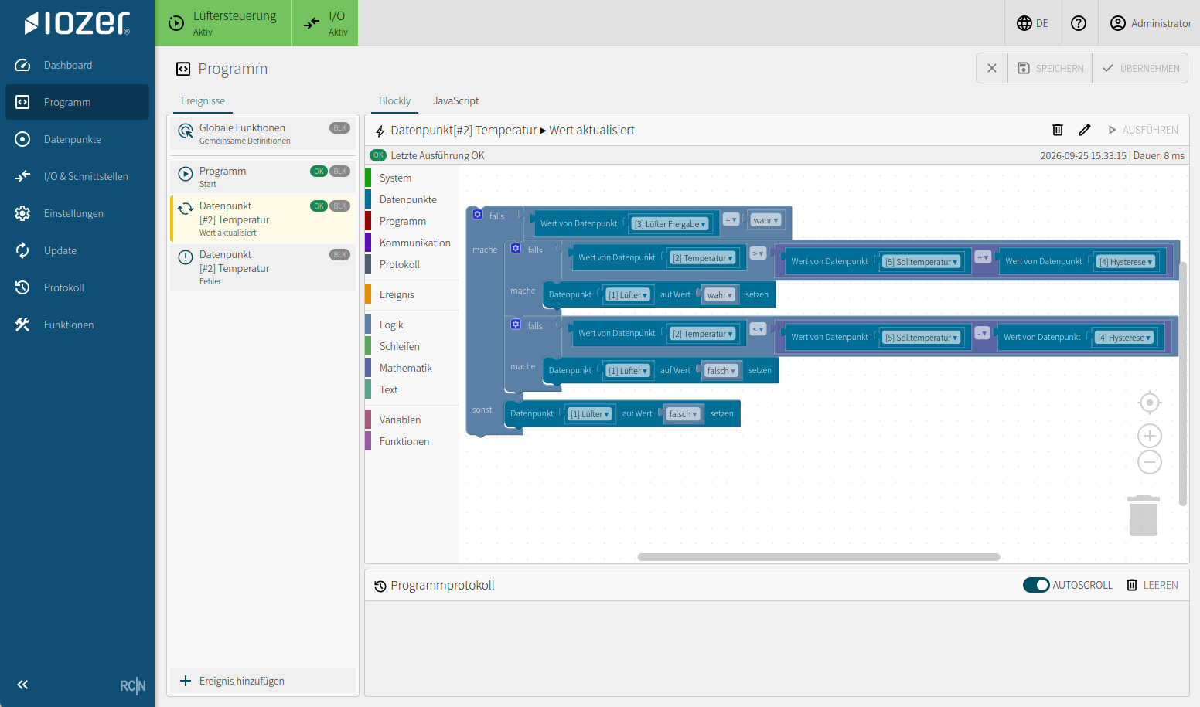Zoom out the Blockly workspace
Screen dimensions: 1200x707
pyautogui.click(x=1150, y=462)
